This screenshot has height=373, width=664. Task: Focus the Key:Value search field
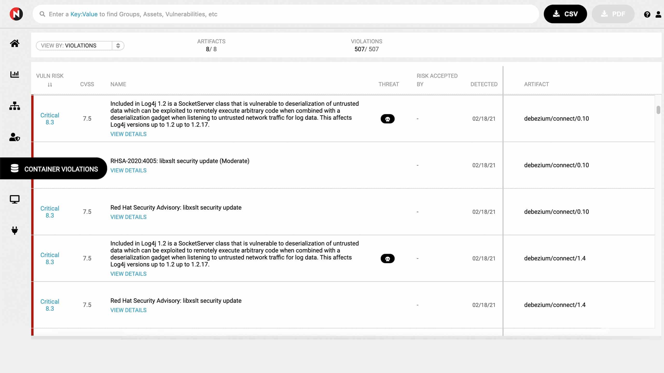[286, 14]
